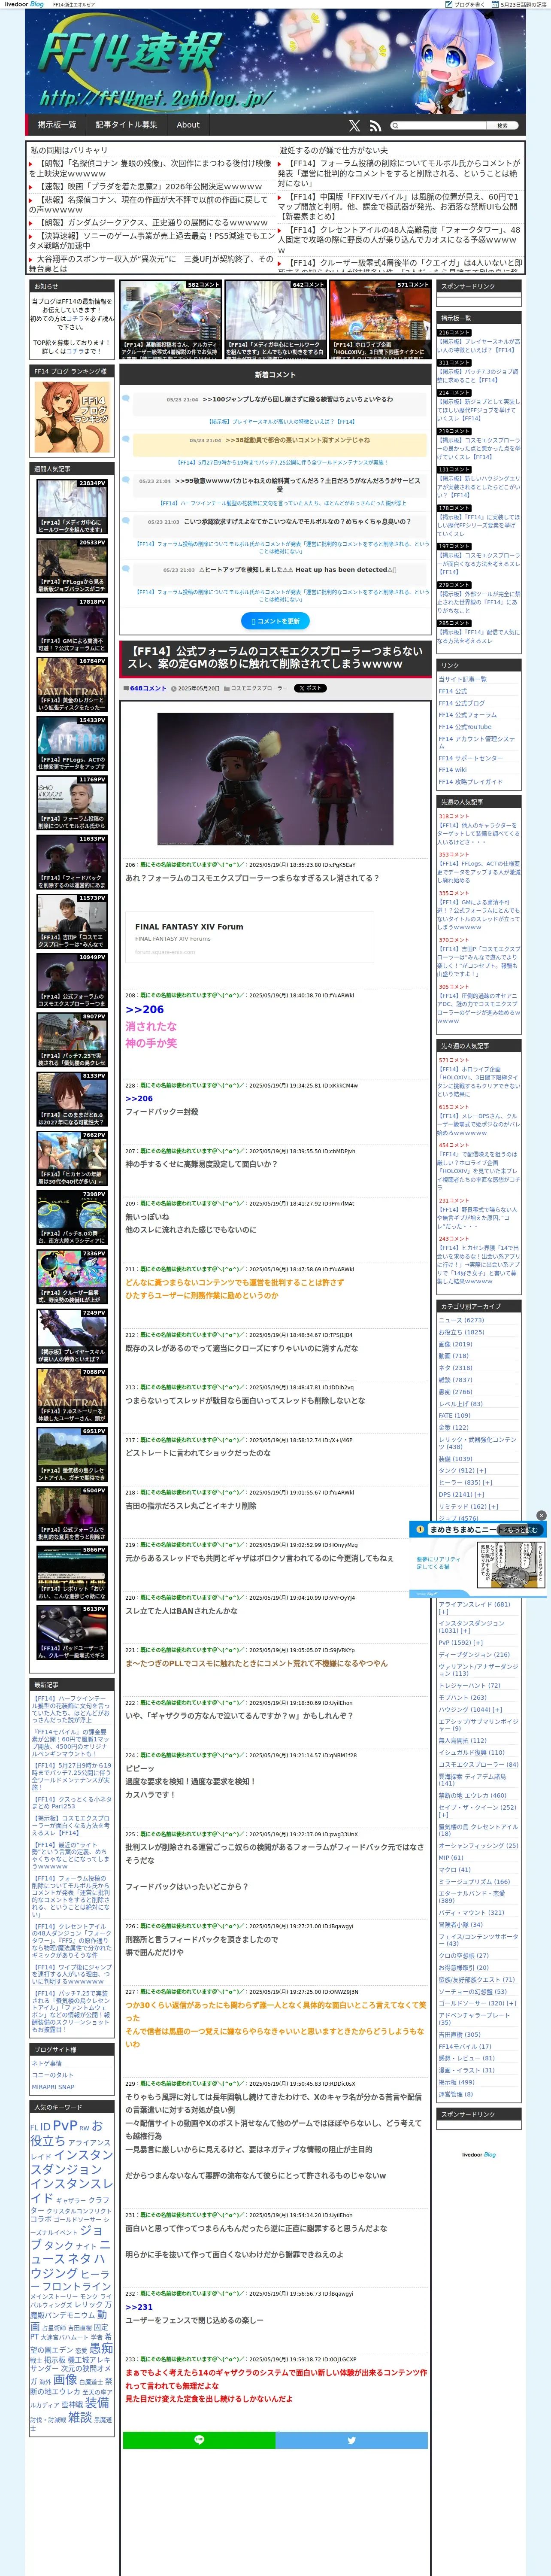The width and height of the screenshot is (551, 2576).
Task: Click the blog search input field
Action: (438, 126)
